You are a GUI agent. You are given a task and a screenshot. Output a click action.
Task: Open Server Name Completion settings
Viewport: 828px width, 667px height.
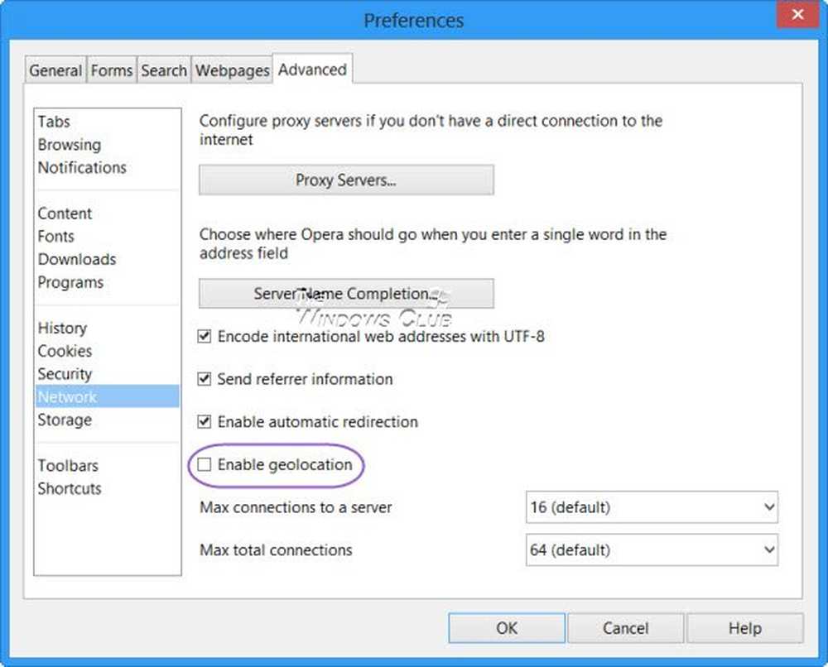click(346, 294)
